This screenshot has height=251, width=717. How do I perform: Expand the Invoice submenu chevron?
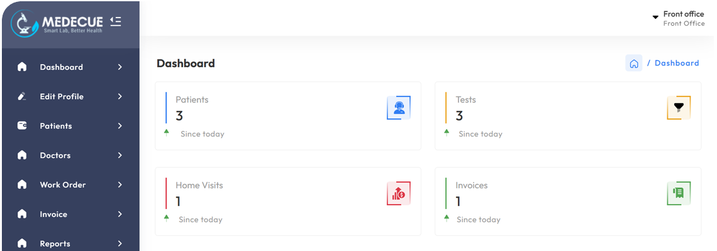click(x=119, y=215)
